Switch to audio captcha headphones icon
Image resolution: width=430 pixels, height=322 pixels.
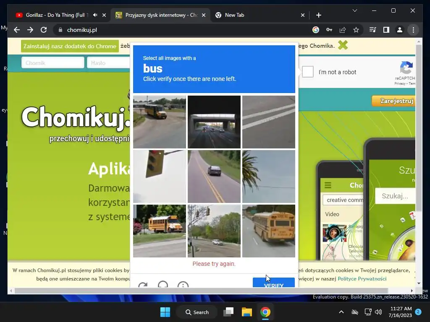point(163,284)
